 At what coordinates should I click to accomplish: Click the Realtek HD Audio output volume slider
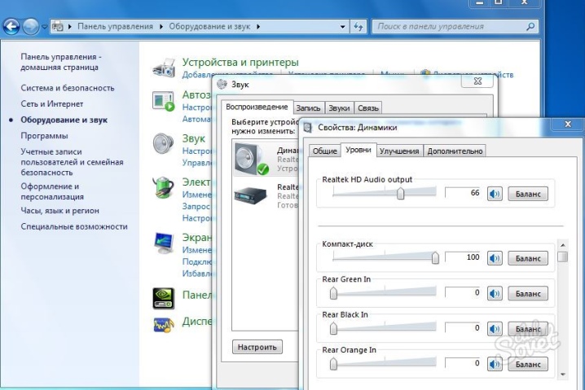[385, 193]
